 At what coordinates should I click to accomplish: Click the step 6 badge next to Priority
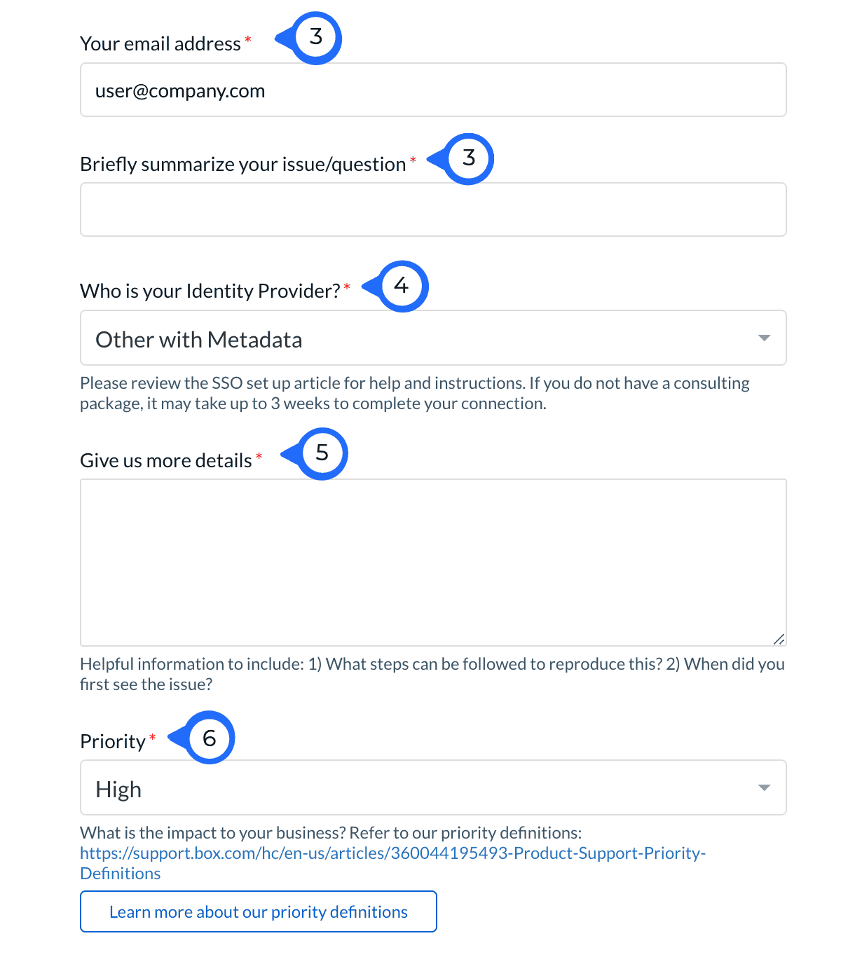209,738
